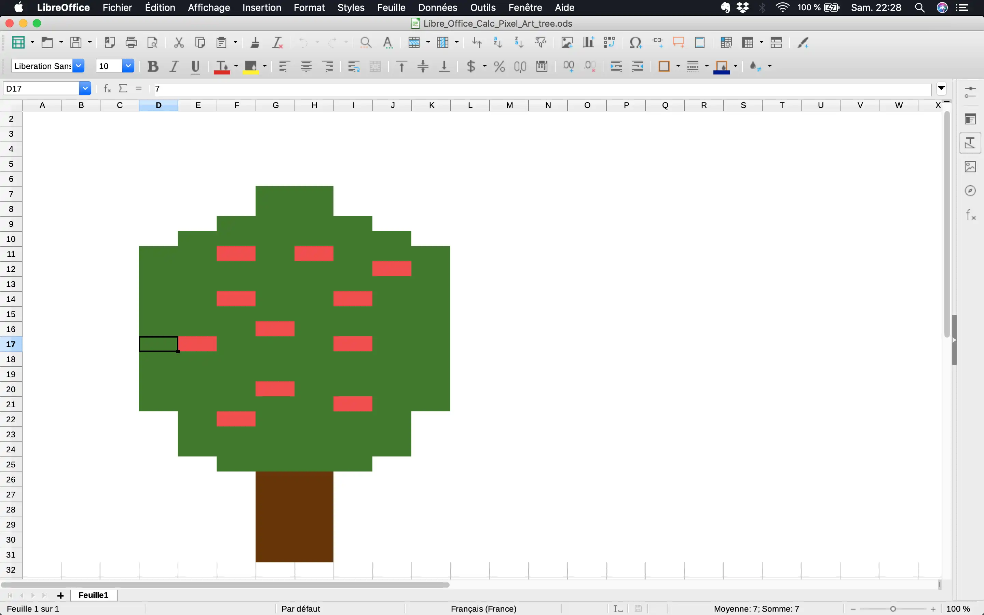This screenshot has width=984, height=615.
Task: Open the font name dropdown
Action: [x=79, y=66]
